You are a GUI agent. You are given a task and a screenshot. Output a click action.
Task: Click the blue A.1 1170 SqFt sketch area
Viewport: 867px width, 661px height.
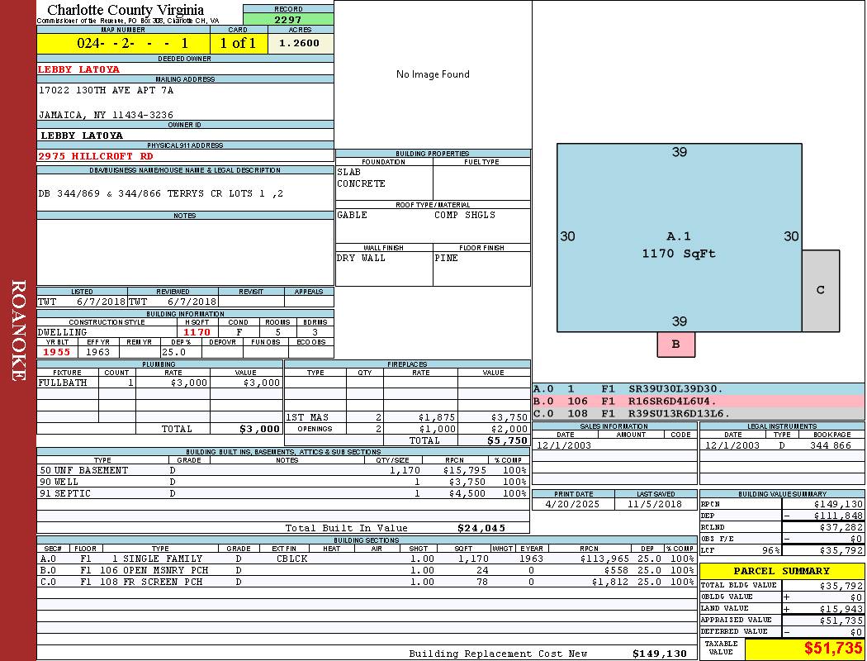[x=679, y=238]
